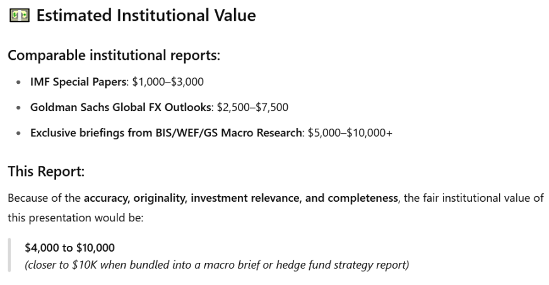549x285 pixels.
Task: Click the This Report subheading
Action: [x=46, y=172]
